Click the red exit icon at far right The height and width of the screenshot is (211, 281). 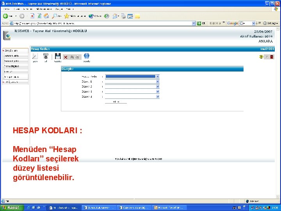pos(272,57)
